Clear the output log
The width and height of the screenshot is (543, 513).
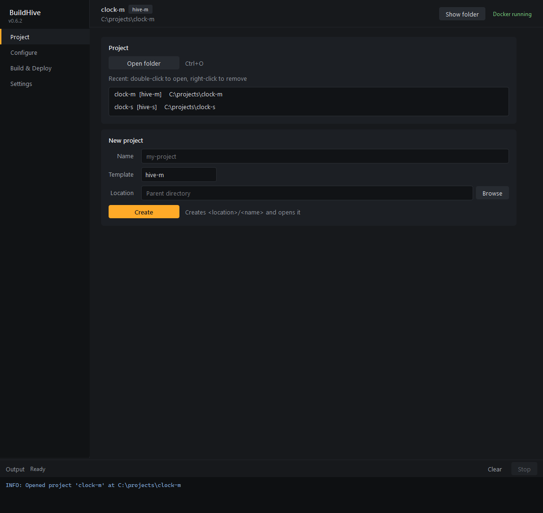coord(494,469)
